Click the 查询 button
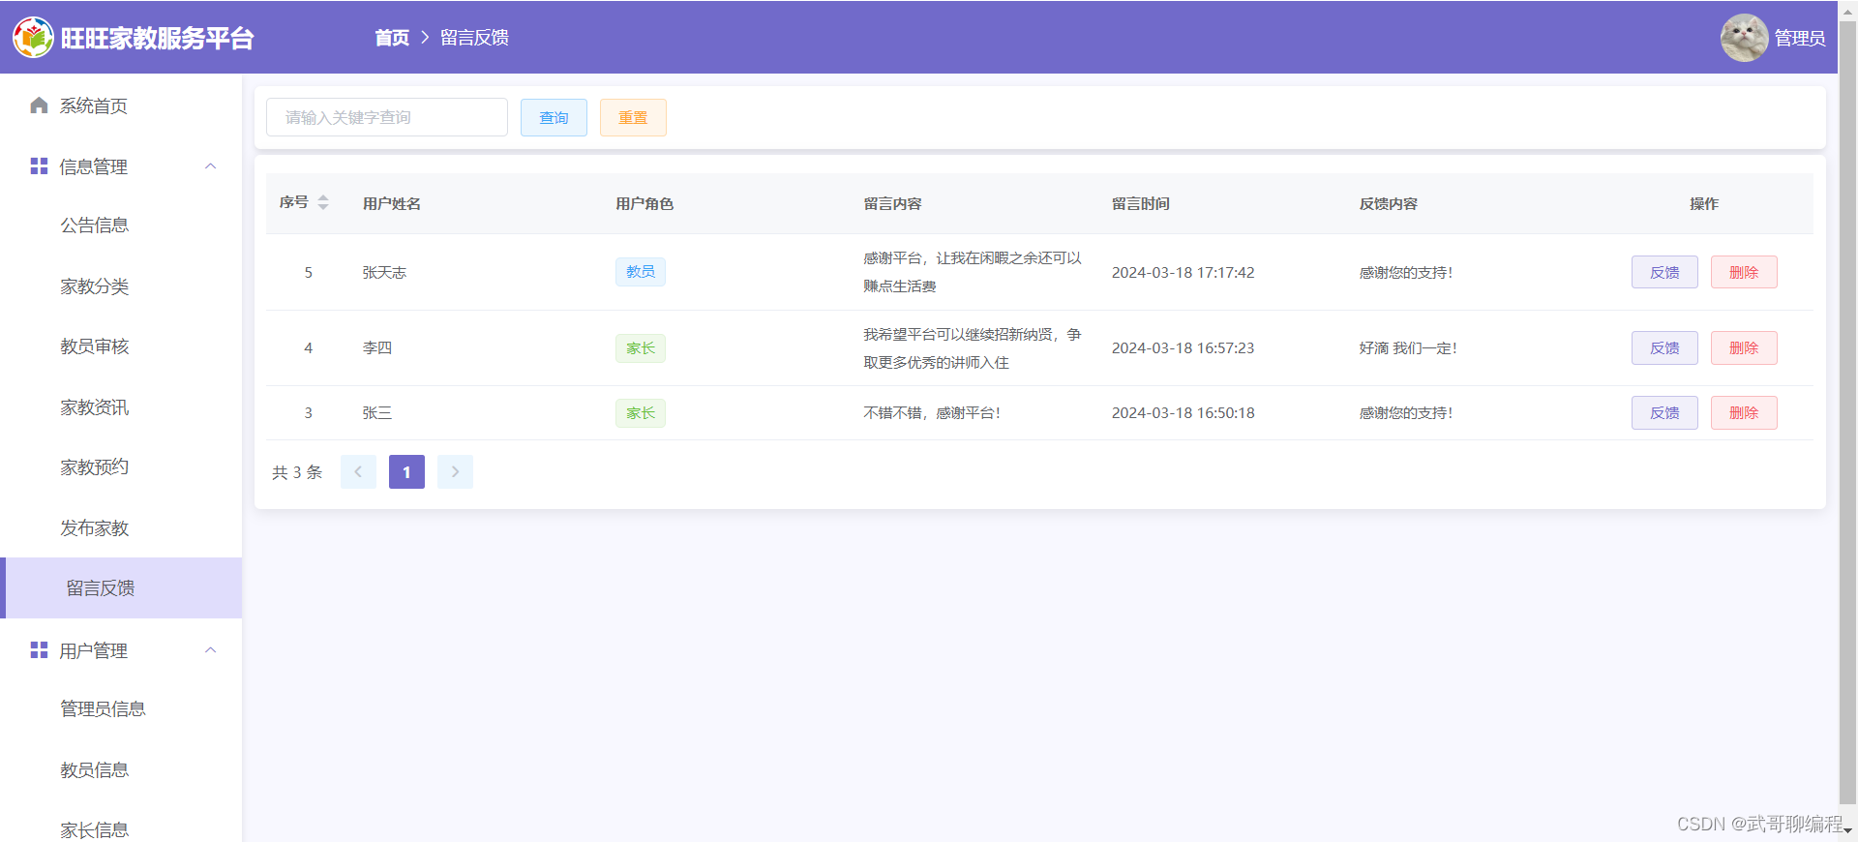 [x=554, y=117]
